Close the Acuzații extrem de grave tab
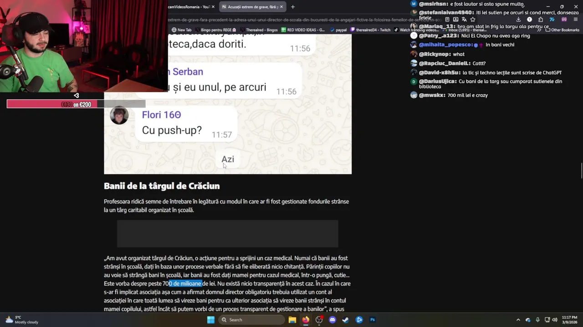Image resolution: width=583 pixels, height=327 pixels. 281,7
